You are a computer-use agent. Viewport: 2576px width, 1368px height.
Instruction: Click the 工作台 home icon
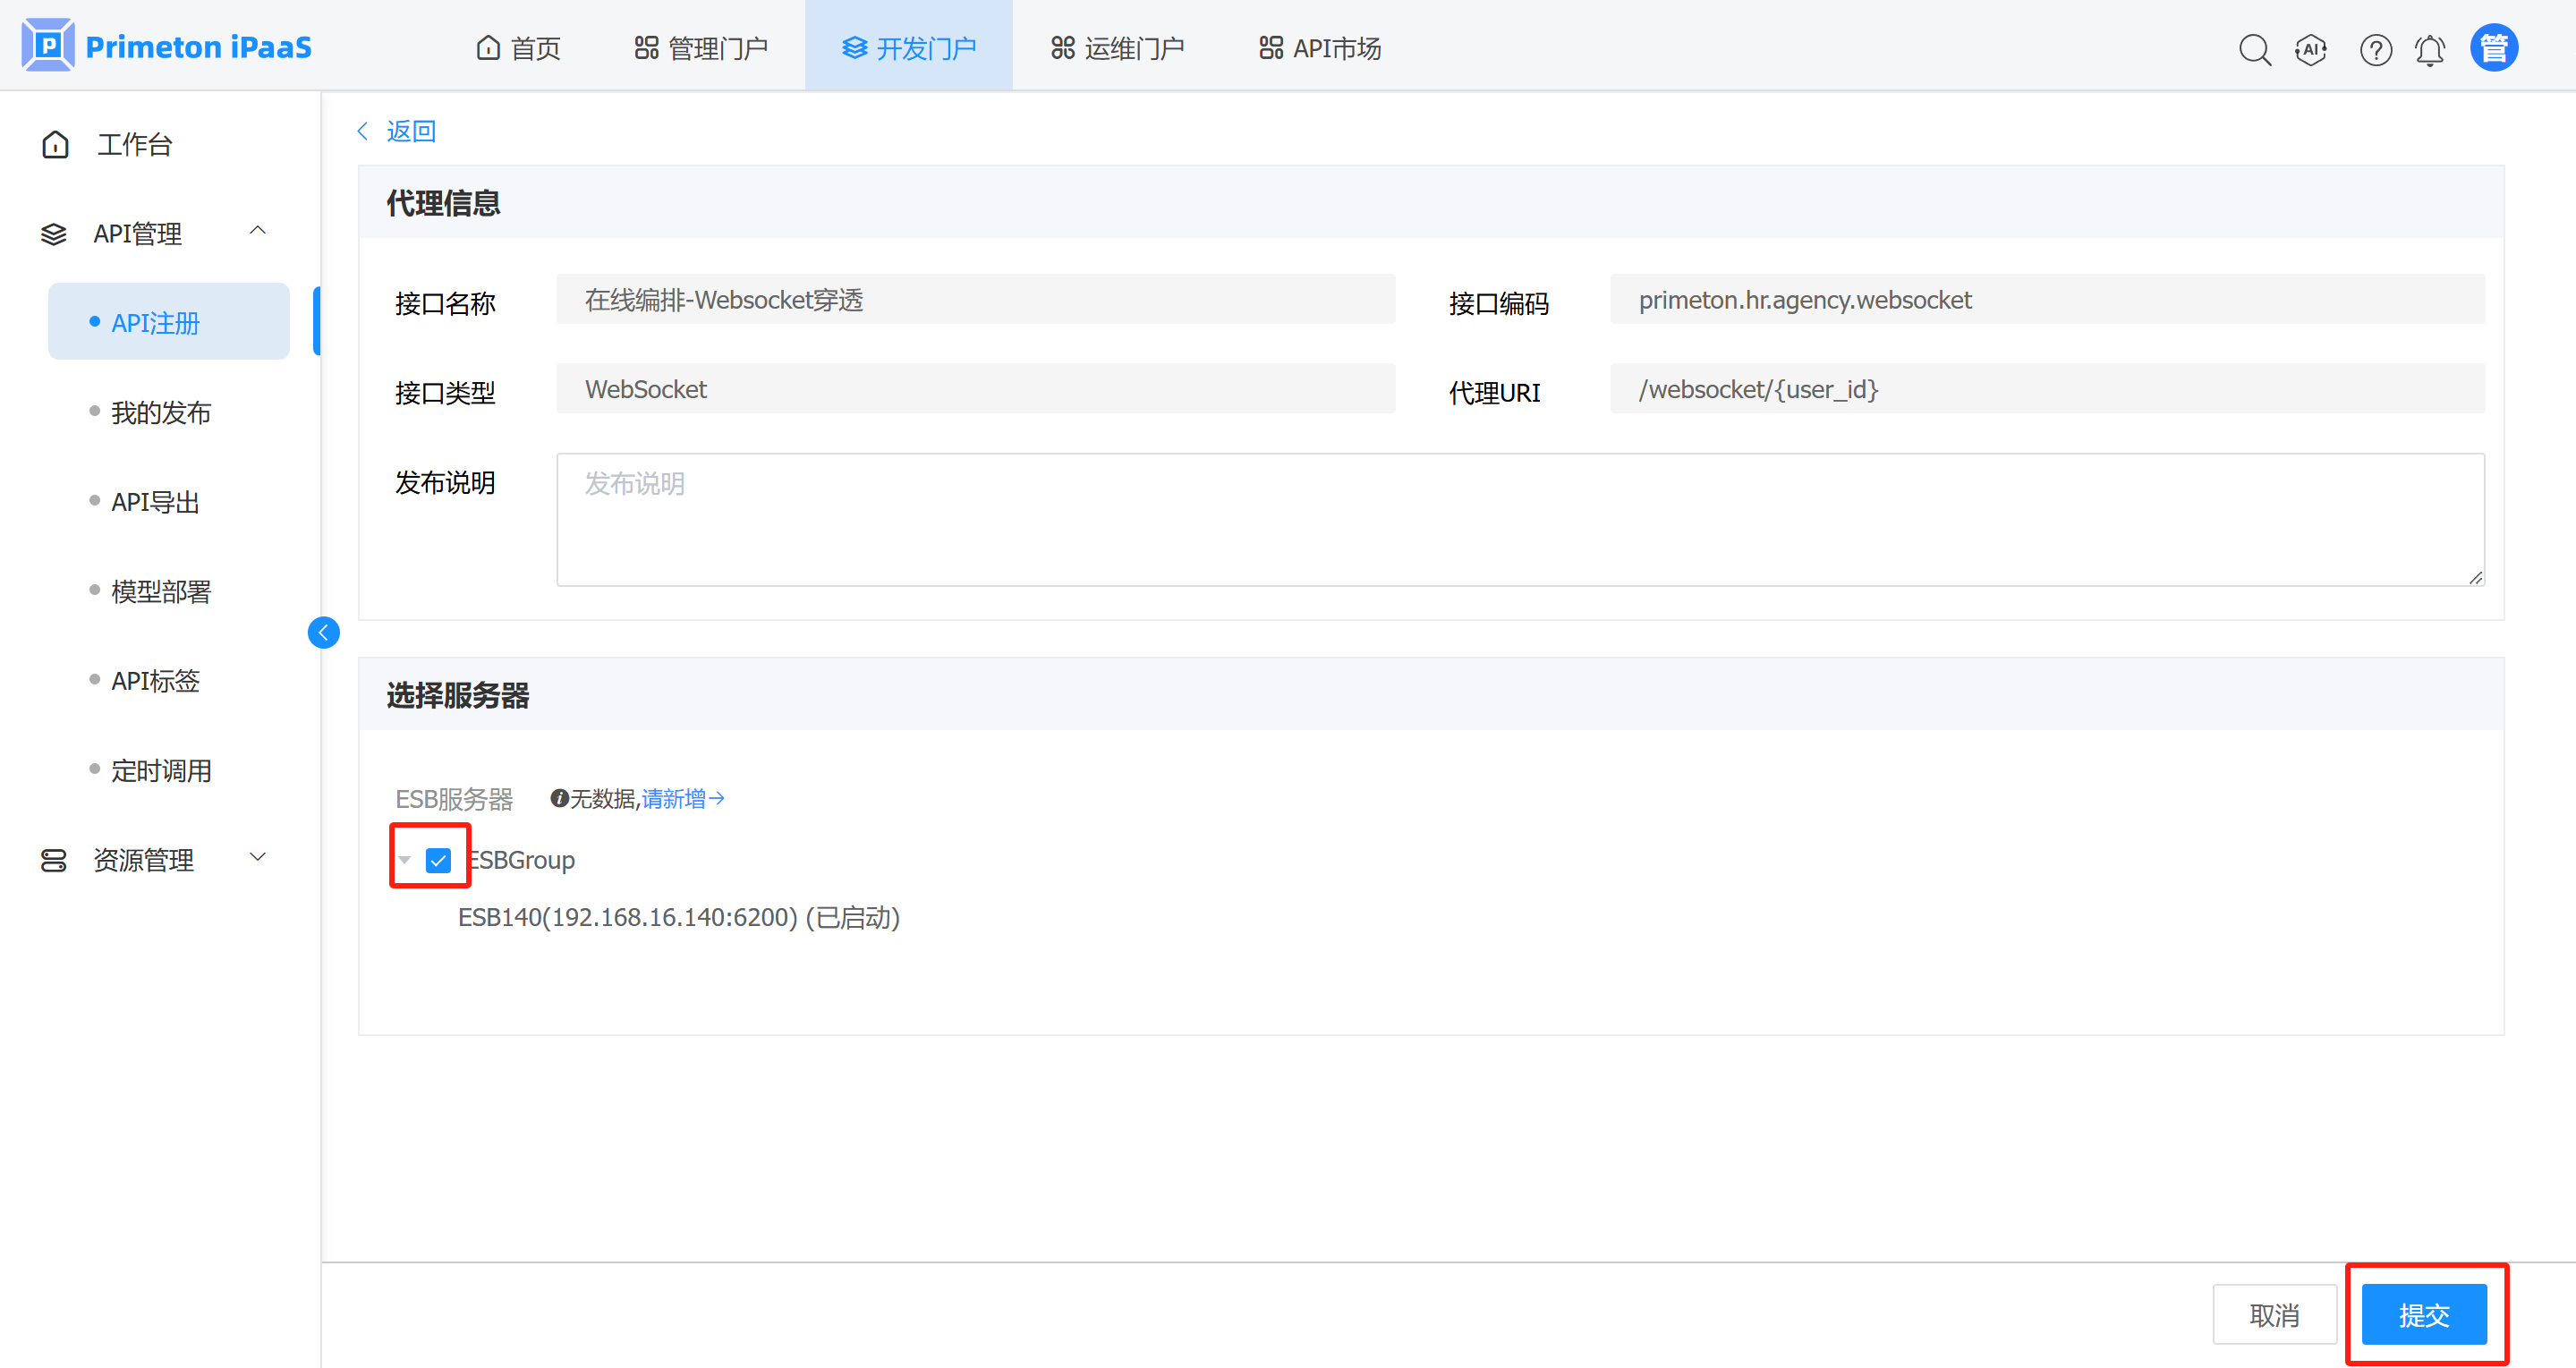(56, 145)
